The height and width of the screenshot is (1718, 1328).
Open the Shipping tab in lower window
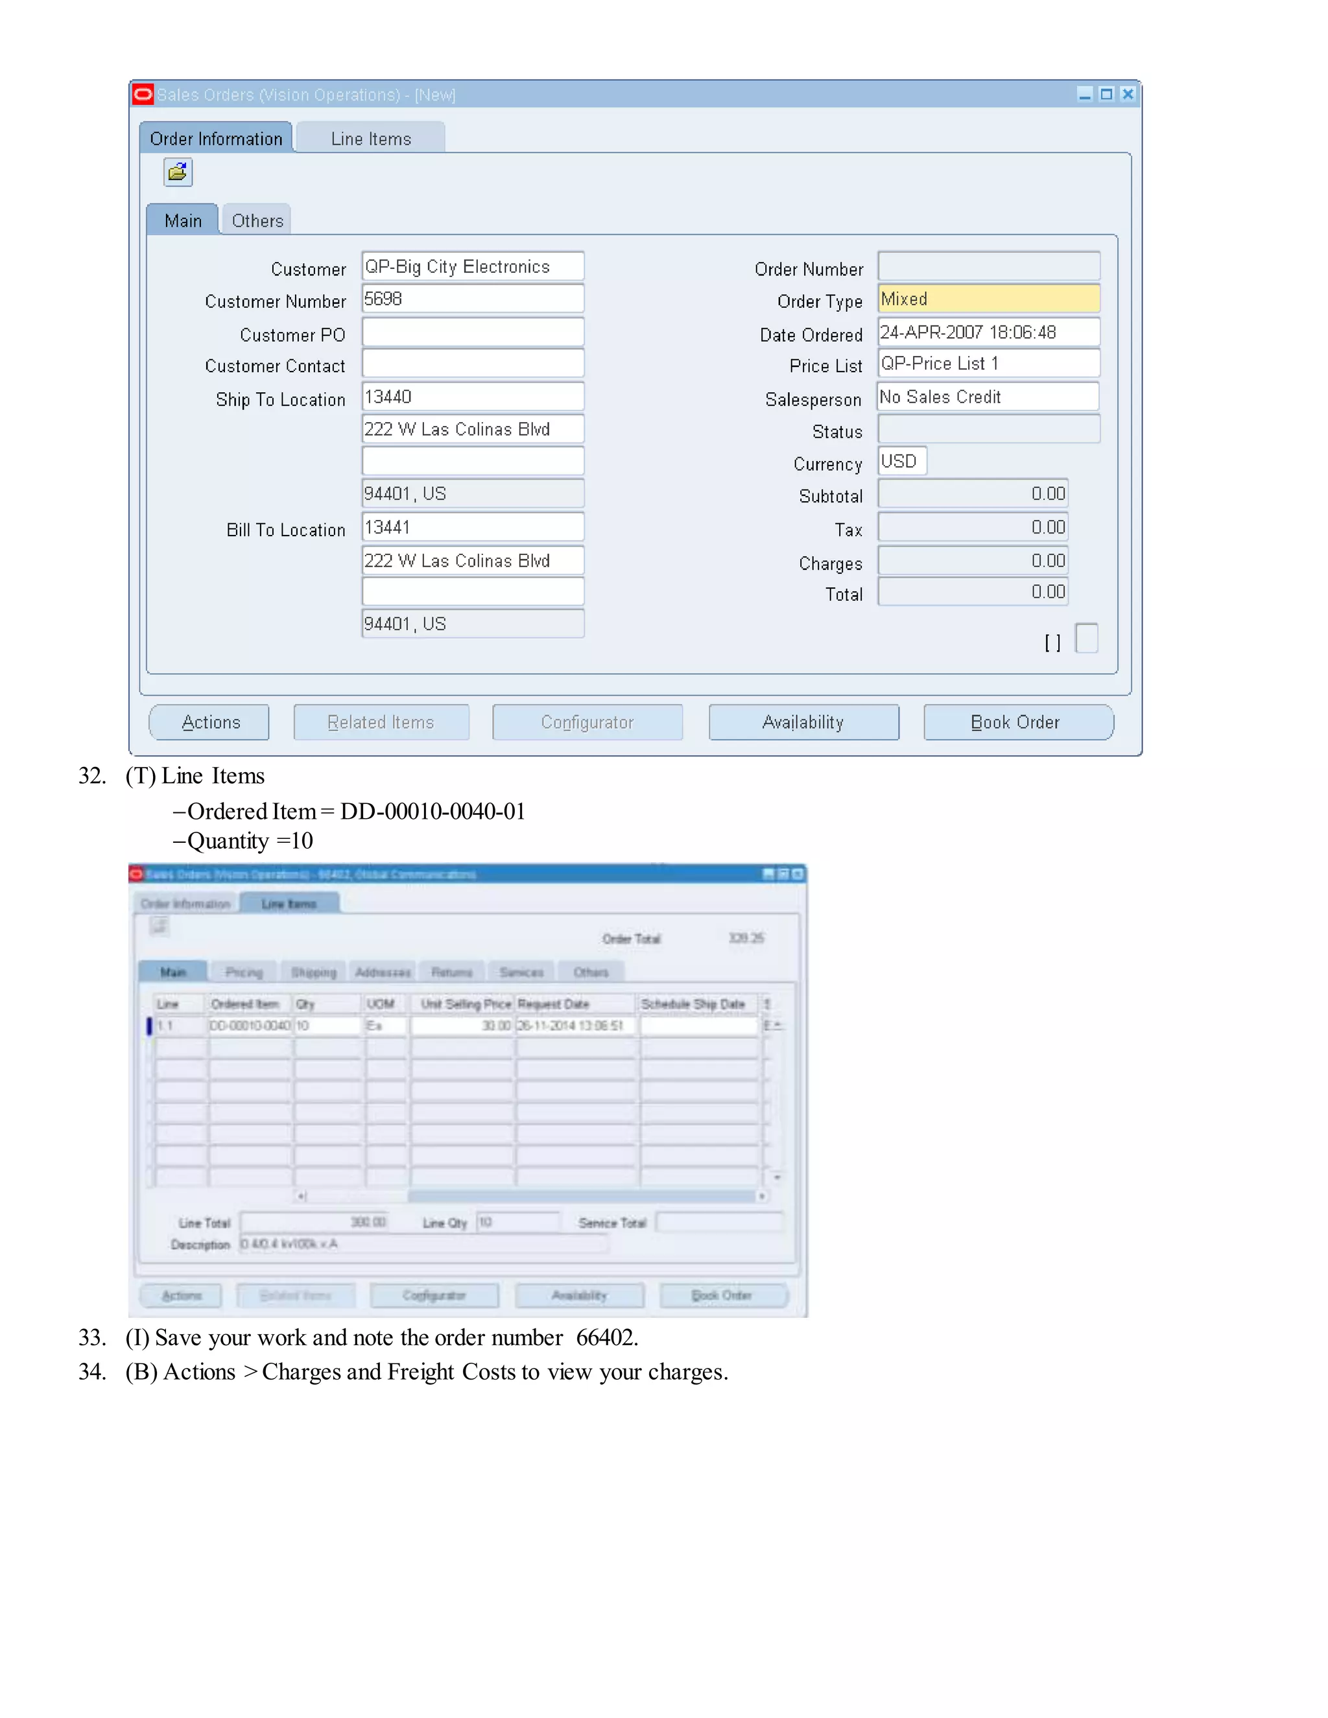314,972
